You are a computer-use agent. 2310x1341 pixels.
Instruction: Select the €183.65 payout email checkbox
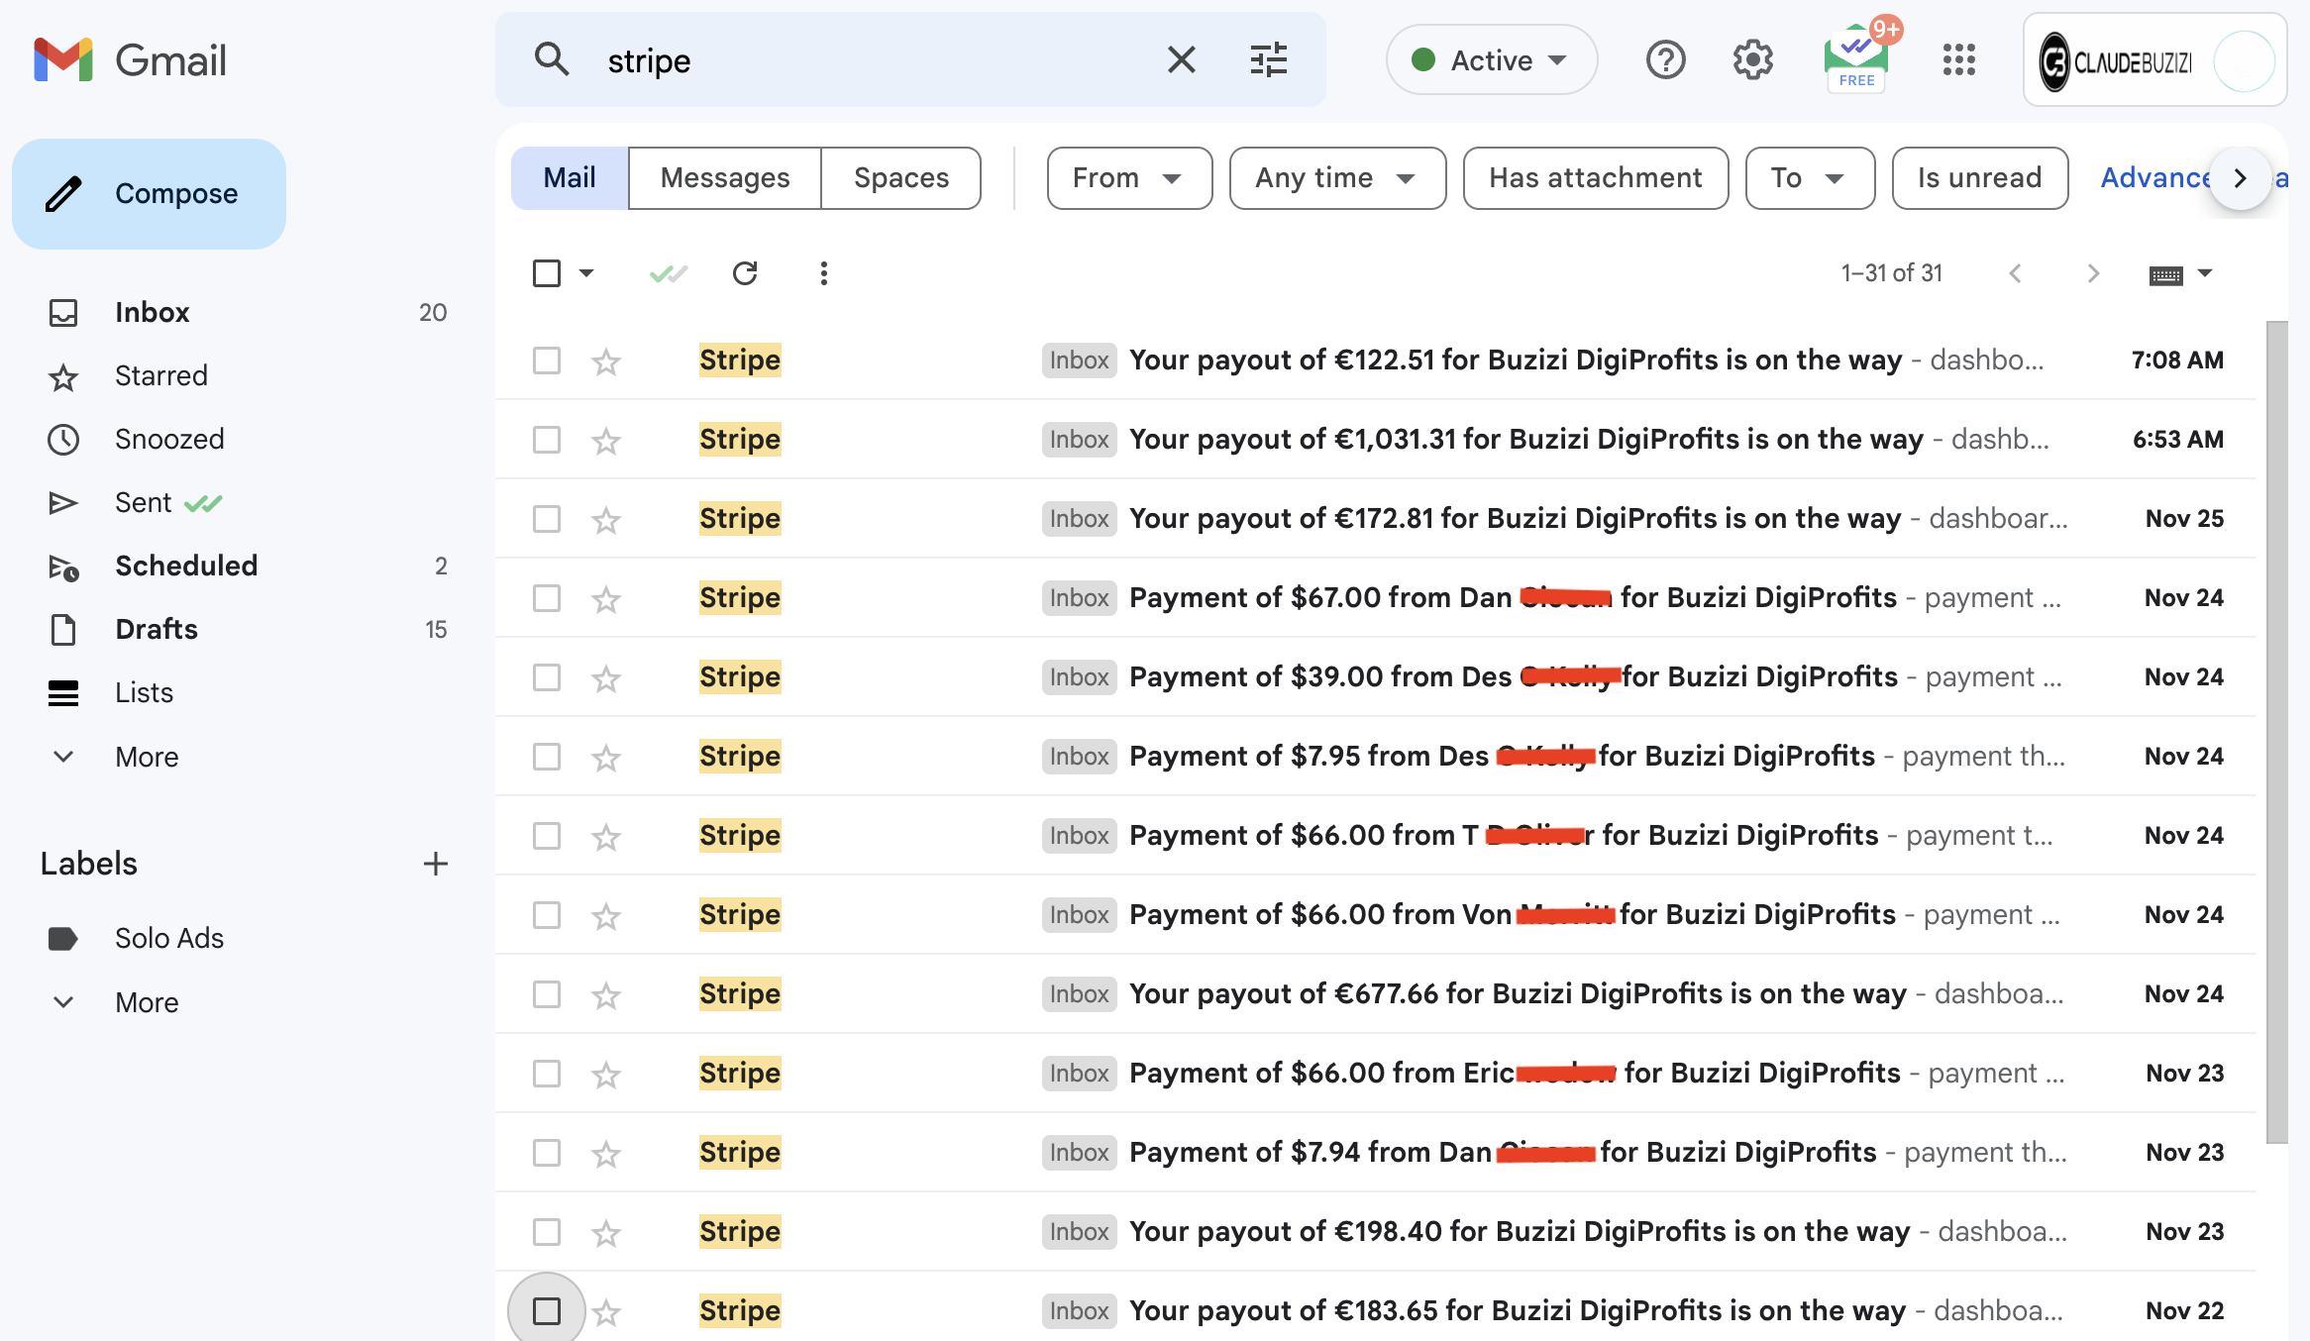pos(546,1311)
